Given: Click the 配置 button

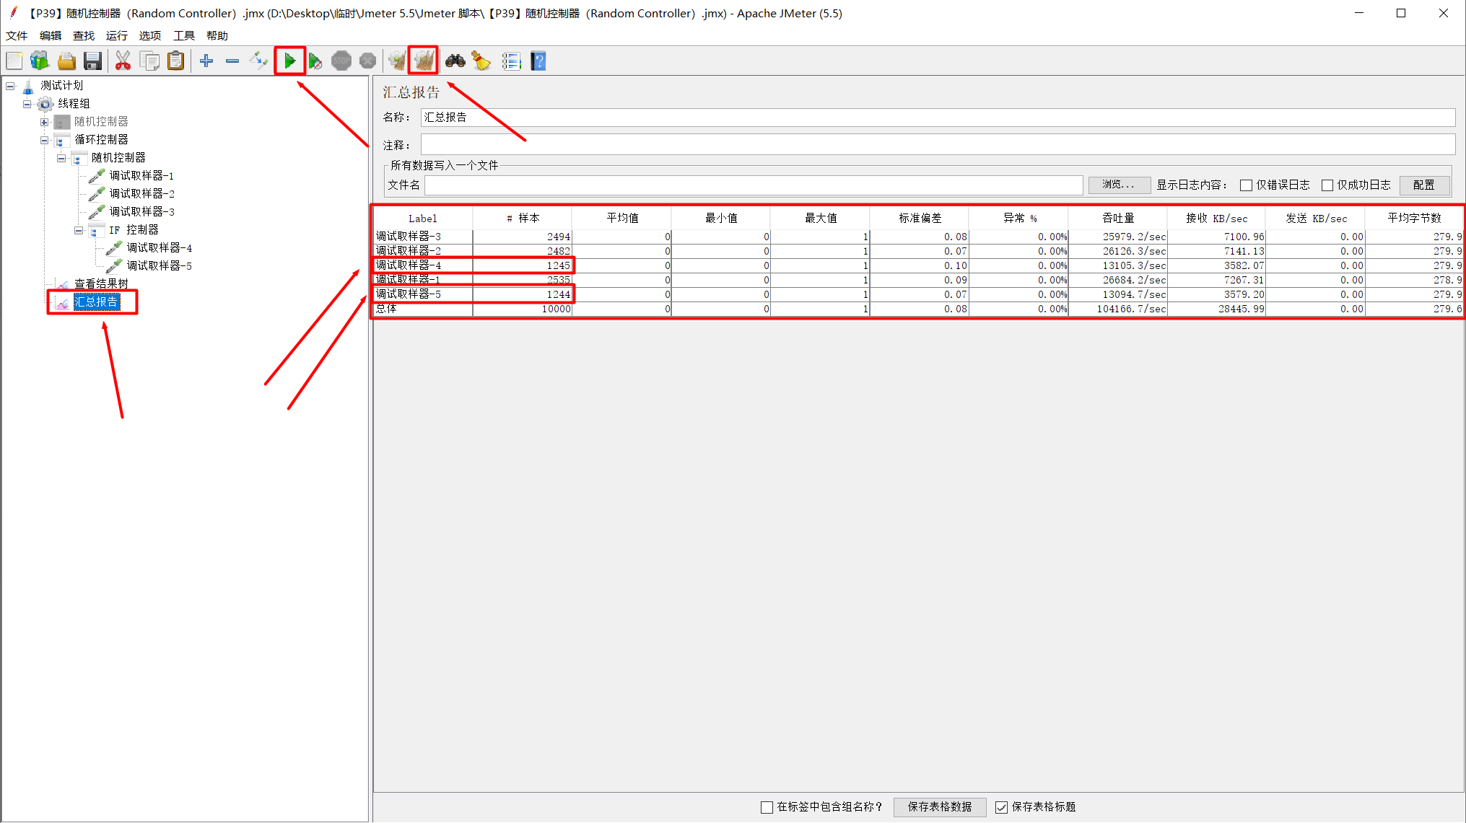Looking at the screenshot, I should click(x=1424, y=185).
